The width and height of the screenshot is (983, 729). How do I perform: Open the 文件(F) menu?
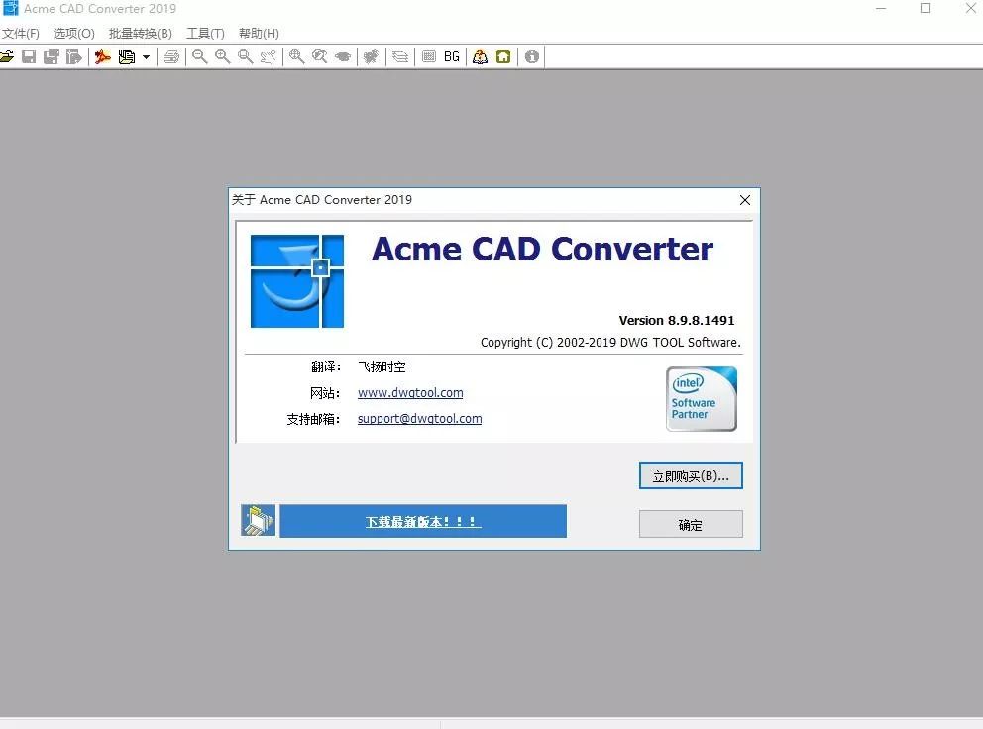click(x=21, y=33)
